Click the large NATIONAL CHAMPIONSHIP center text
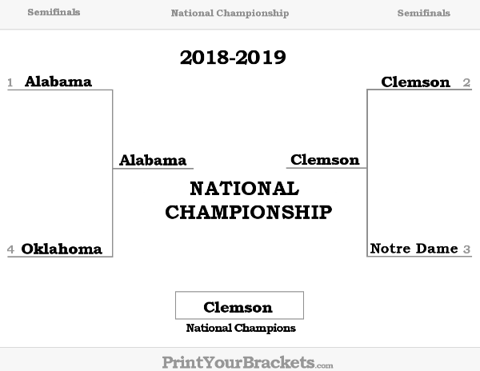This screenshot has width=480, height=371. [249, 201]
